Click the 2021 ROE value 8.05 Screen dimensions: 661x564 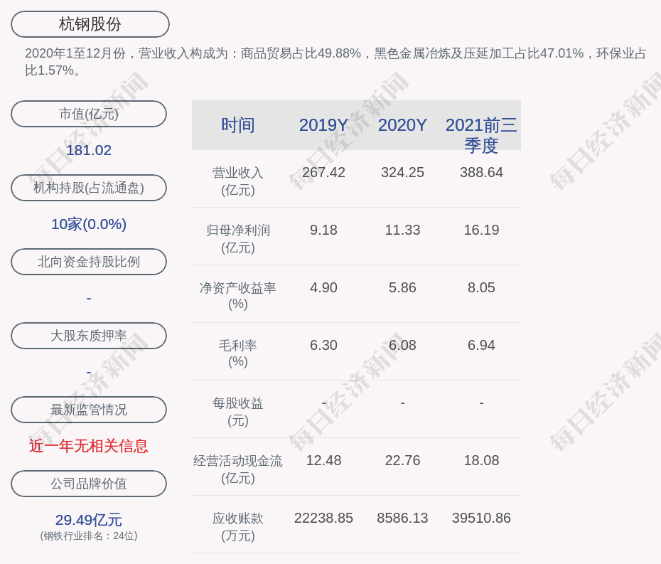[481, 288]
